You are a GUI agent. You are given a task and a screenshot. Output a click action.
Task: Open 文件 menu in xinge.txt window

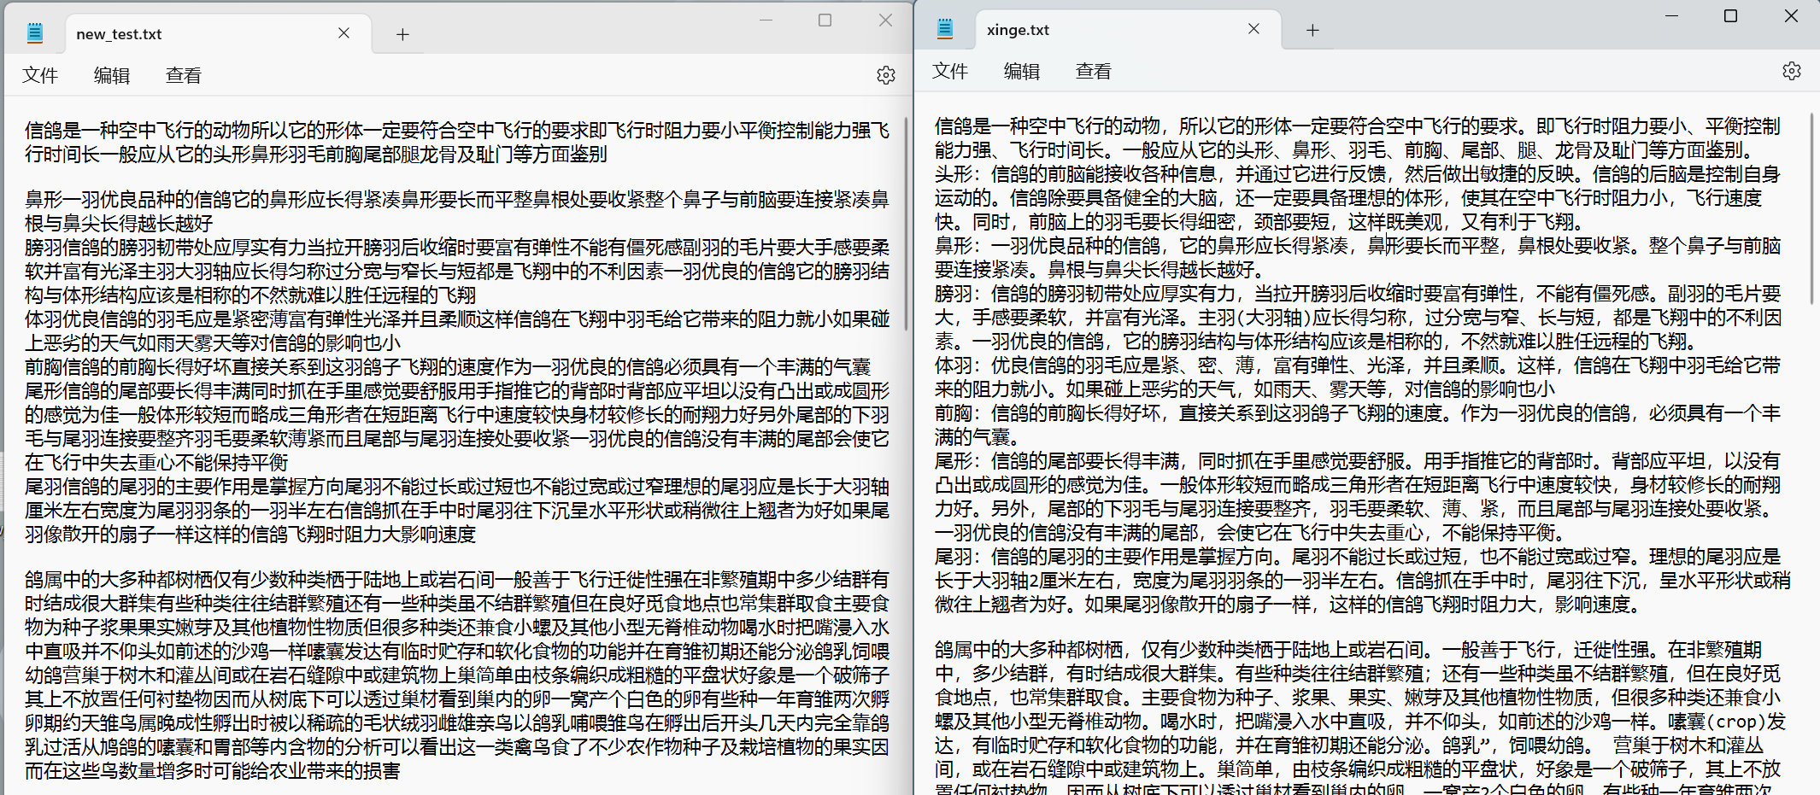pyautogui.click(x=950, y=71)
